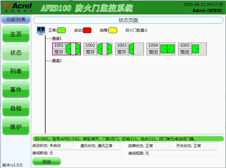The width and height of the screenshot is (226, 168).
Task: Run the 自检 self-check
Action: pyautogui.click(x=16, y=108)
